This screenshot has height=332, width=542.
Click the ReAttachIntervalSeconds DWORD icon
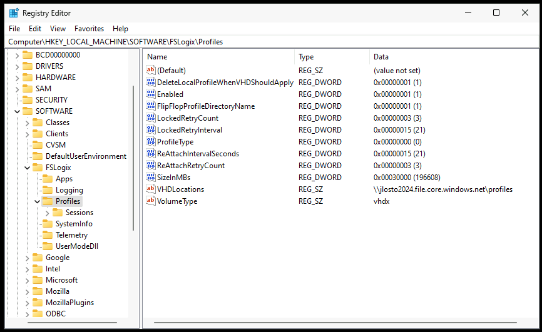151,153
